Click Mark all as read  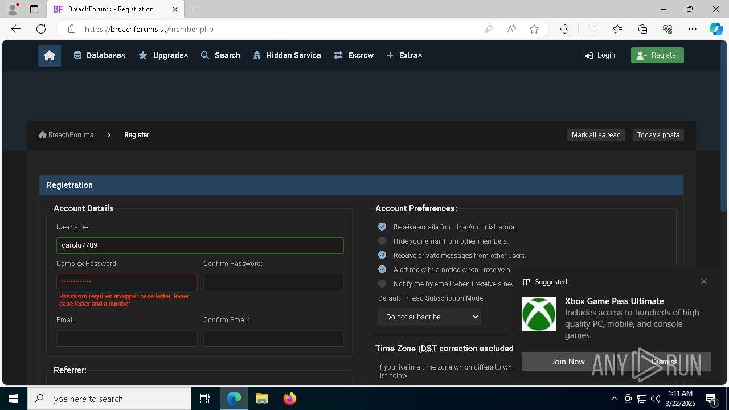coord(596,135)
